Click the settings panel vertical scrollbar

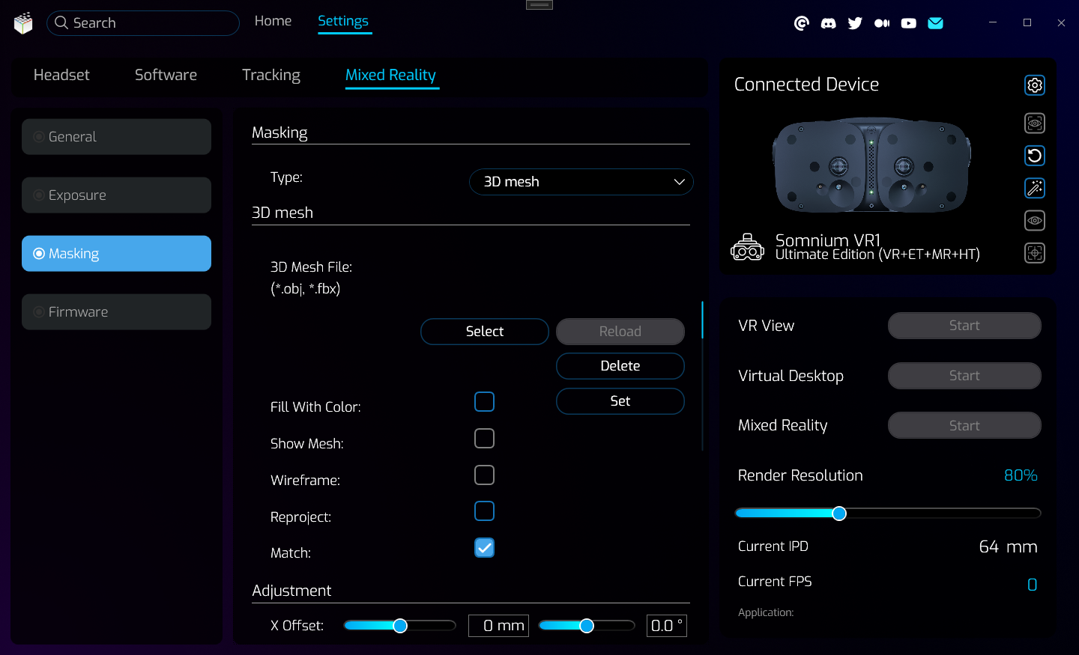click(702, 374)
